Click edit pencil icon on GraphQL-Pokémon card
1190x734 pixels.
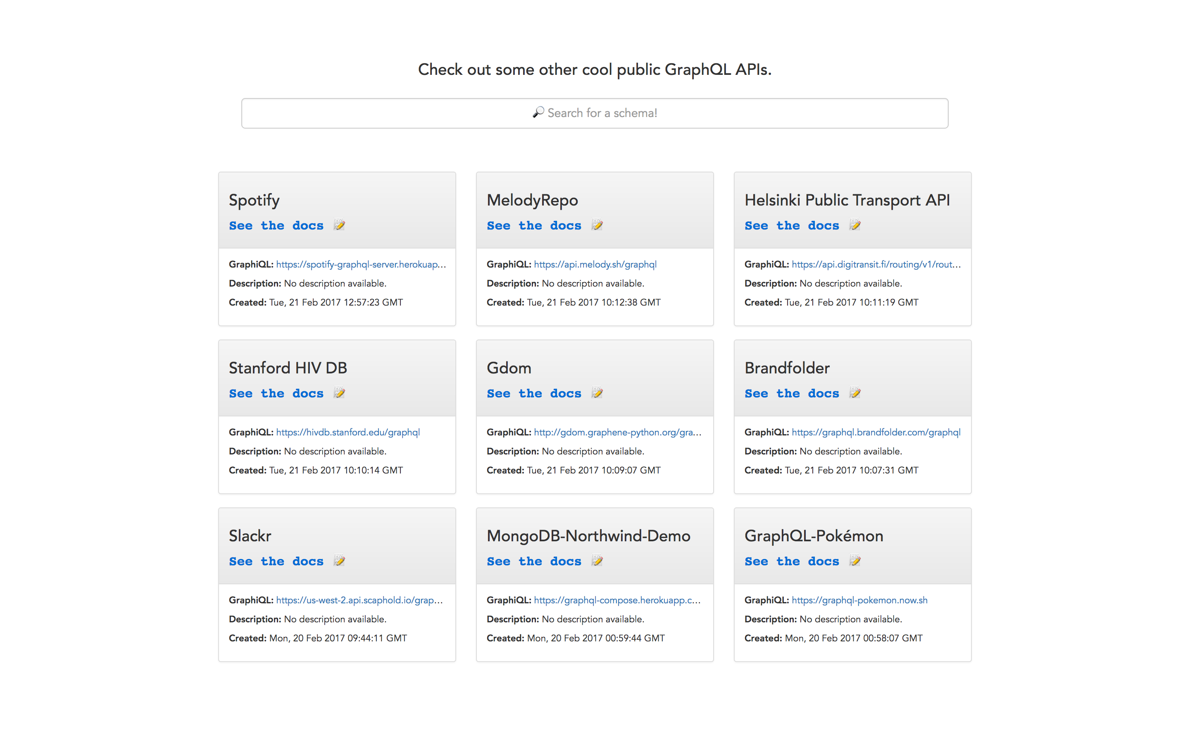click(x=855, y=561)
